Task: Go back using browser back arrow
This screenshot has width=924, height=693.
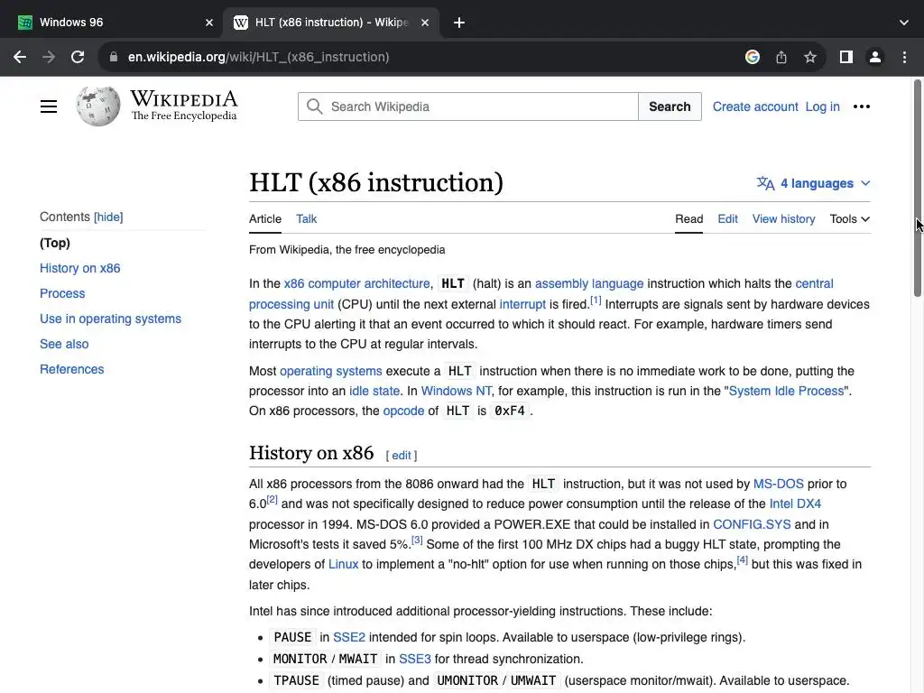Action: pyautogui.click(x=20, y=57)
